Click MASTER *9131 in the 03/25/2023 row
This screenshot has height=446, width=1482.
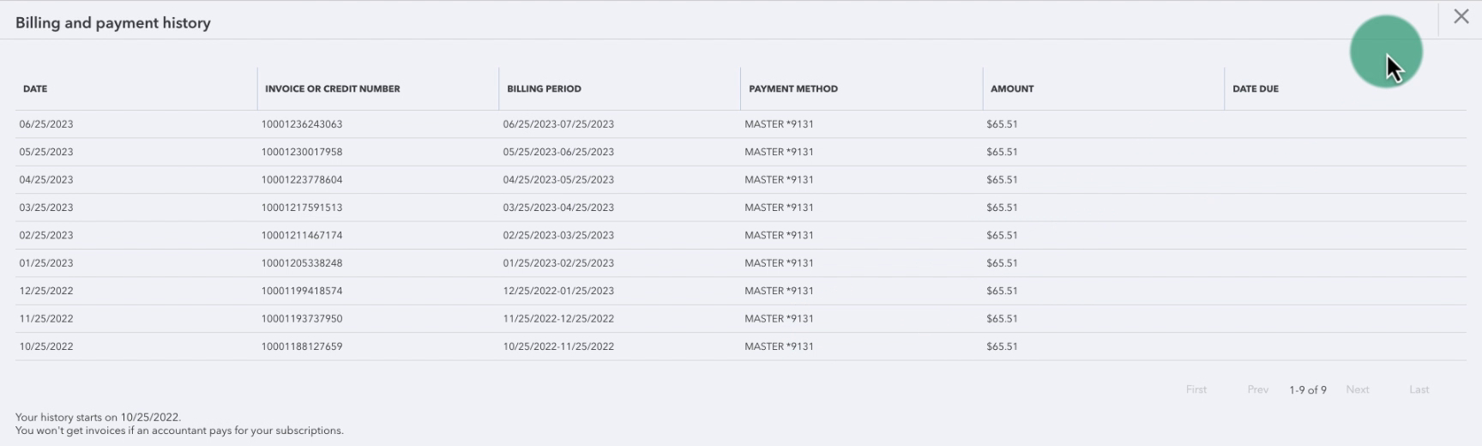pos(779,208)
